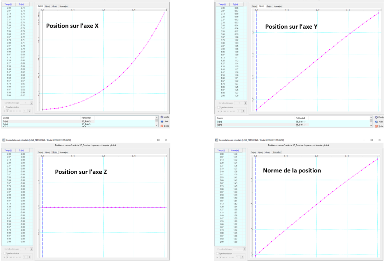This screenshot has width=386, height=261.
Task: Switch to Gz(m) tab in X-axis window
Action: pos(55,6)
